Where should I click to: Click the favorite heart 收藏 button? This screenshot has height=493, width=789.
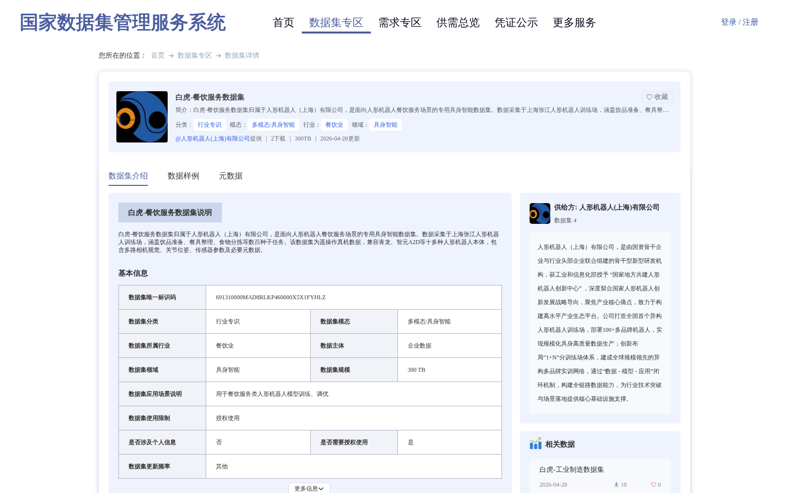pyautogui.click(x=657, y=97)
